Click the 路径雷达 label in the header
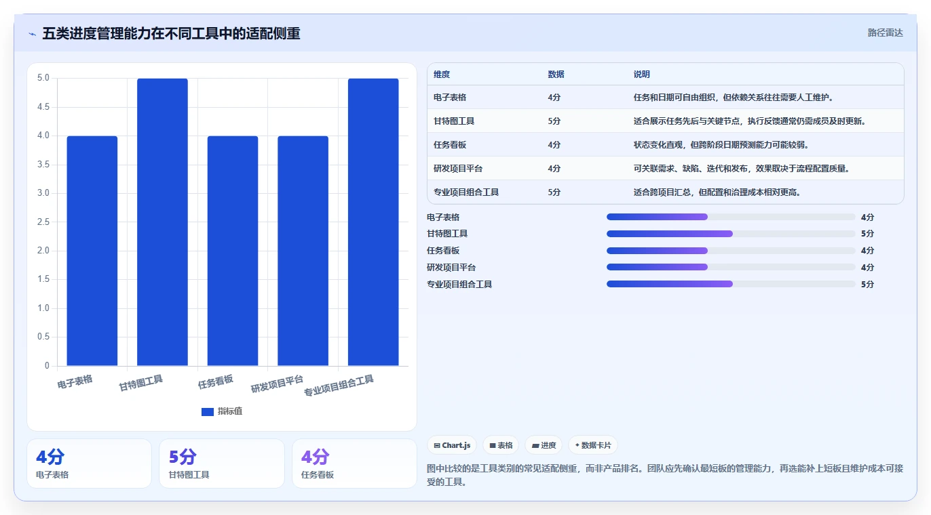 click(x=885, y=33)
